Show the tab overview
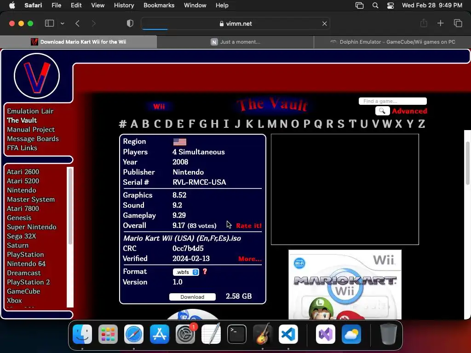This screenshot has width=471, height=353. (x=458, y=23)
